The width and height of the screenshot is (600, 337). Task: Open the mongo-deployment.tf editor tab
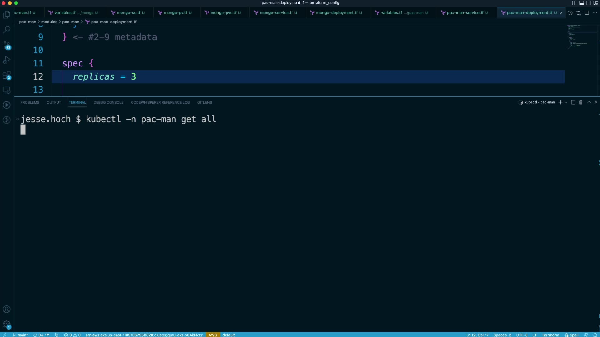pos(336,13)
